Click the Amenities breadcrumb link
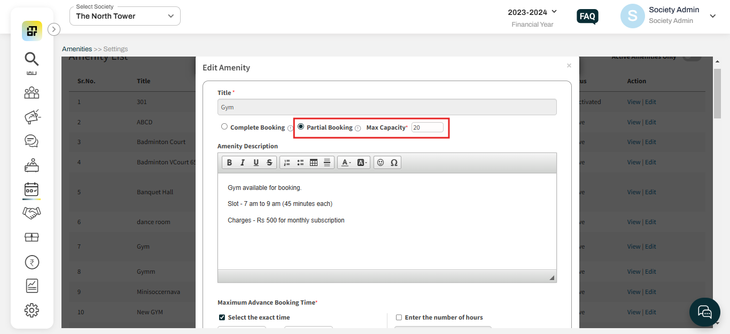The image size is (730, 334). [x=77, y=49]
